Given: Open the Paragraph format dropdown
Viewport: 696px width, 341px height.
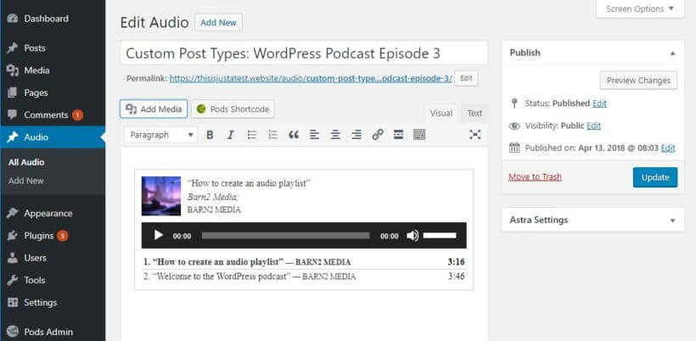Looking at the screenshot, I should click(x=161, y=135).
